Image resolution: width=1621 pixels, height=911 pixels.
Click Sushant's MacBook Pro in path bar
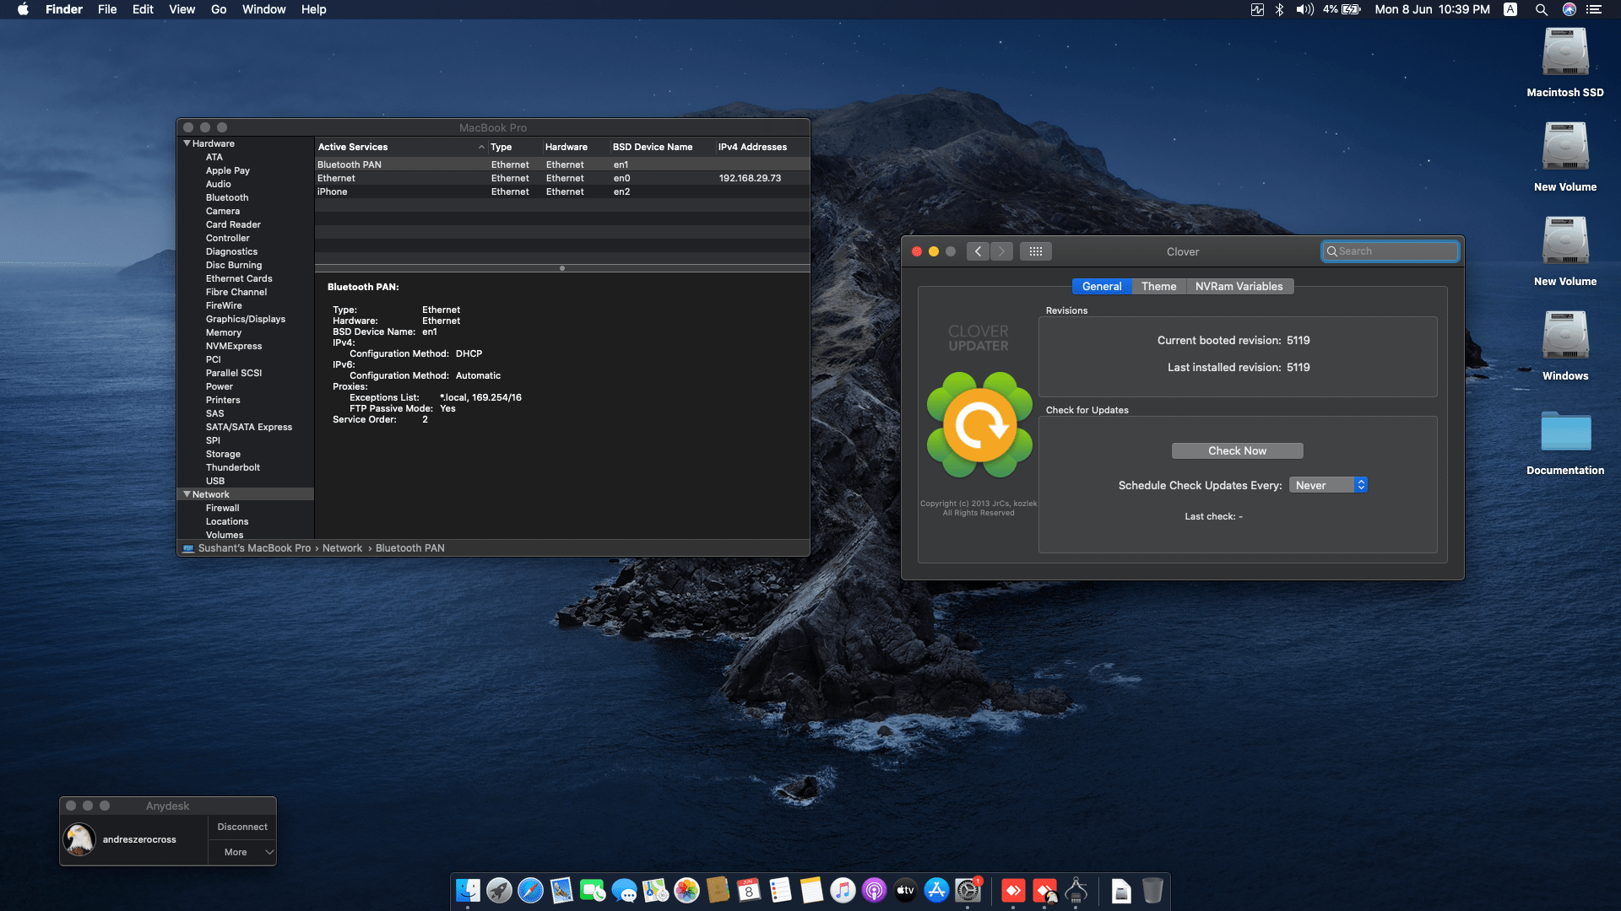point(254,548)
